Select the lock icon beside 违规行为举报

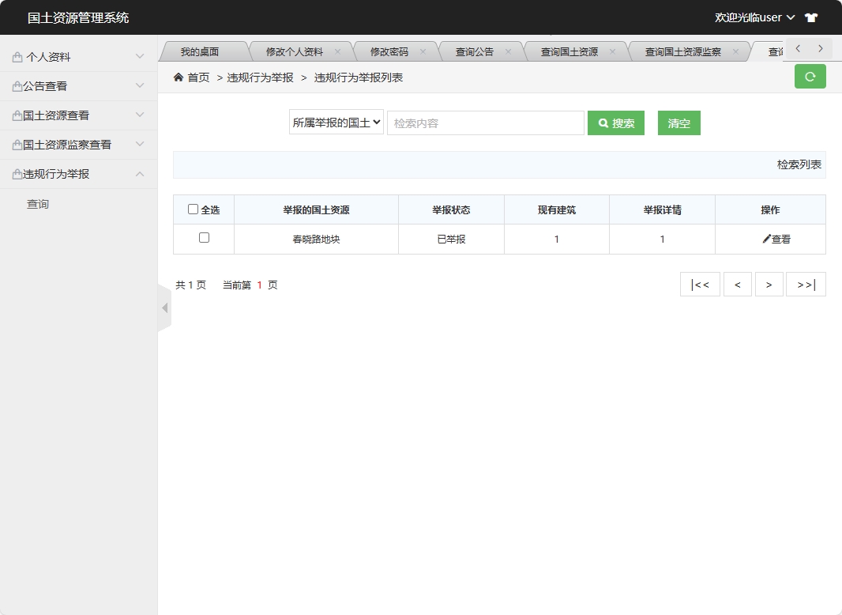pos(16,174)
